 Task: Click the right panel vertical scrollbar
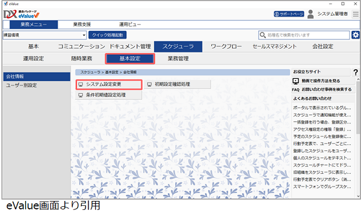[358, 108]
